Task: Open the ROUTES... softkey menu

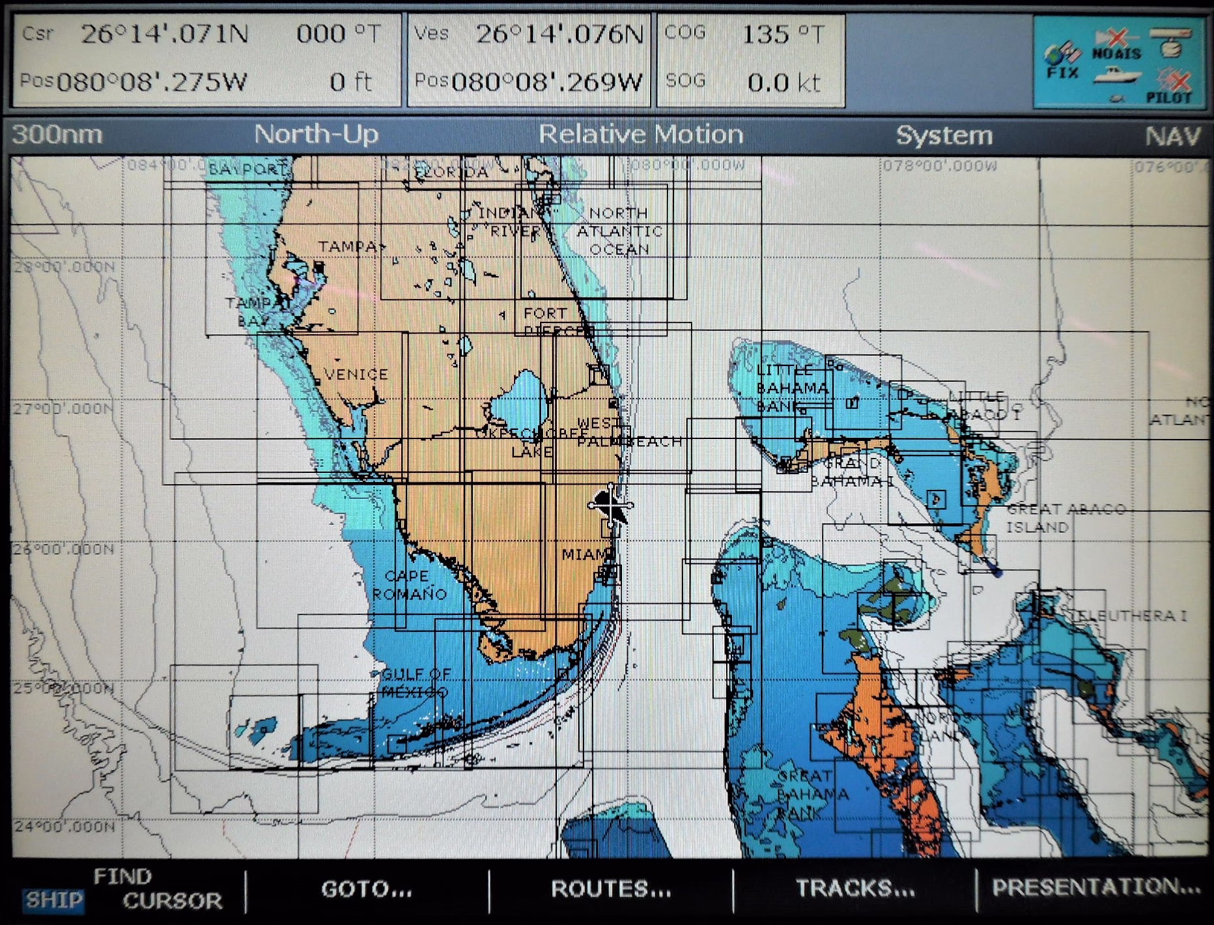Action: click(611, 889)
